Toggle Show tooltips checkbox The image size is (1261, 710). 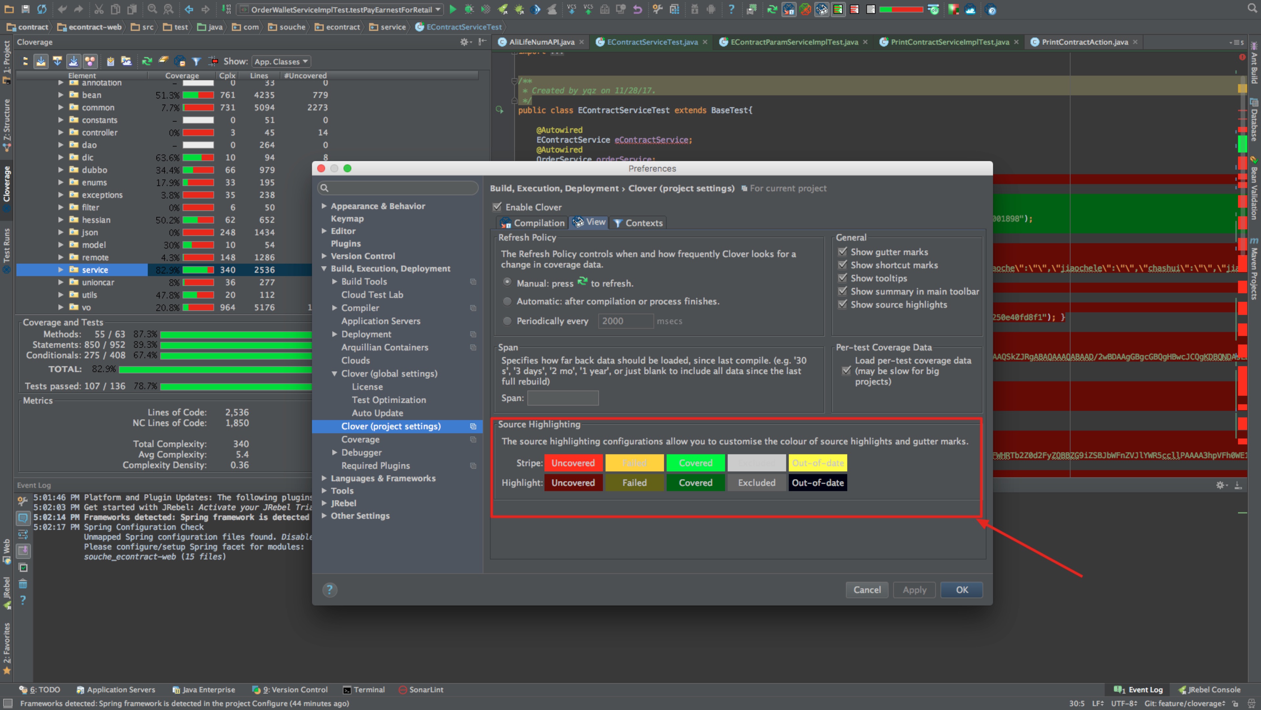click(842, 278)
